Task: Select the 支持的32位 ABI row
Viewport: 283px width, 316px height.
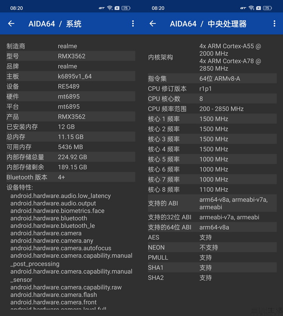Action: tap(212, 217)
